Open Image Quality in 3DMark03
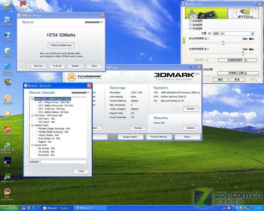This screenshot has width=264, height=211. click(x=131, y=137)
